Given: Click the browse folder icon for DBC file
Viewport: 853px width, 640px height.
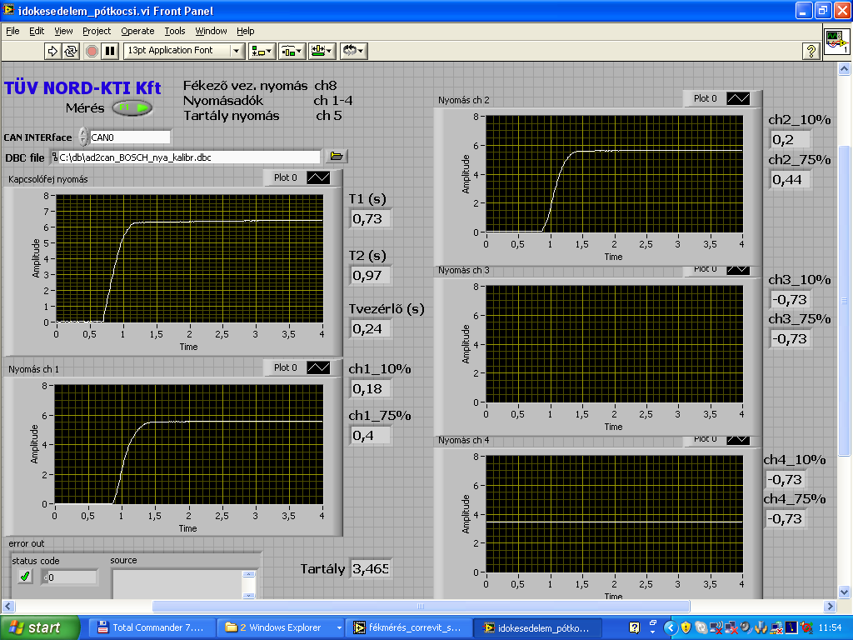Looking at the screenshot, I should tap(337, 157).
